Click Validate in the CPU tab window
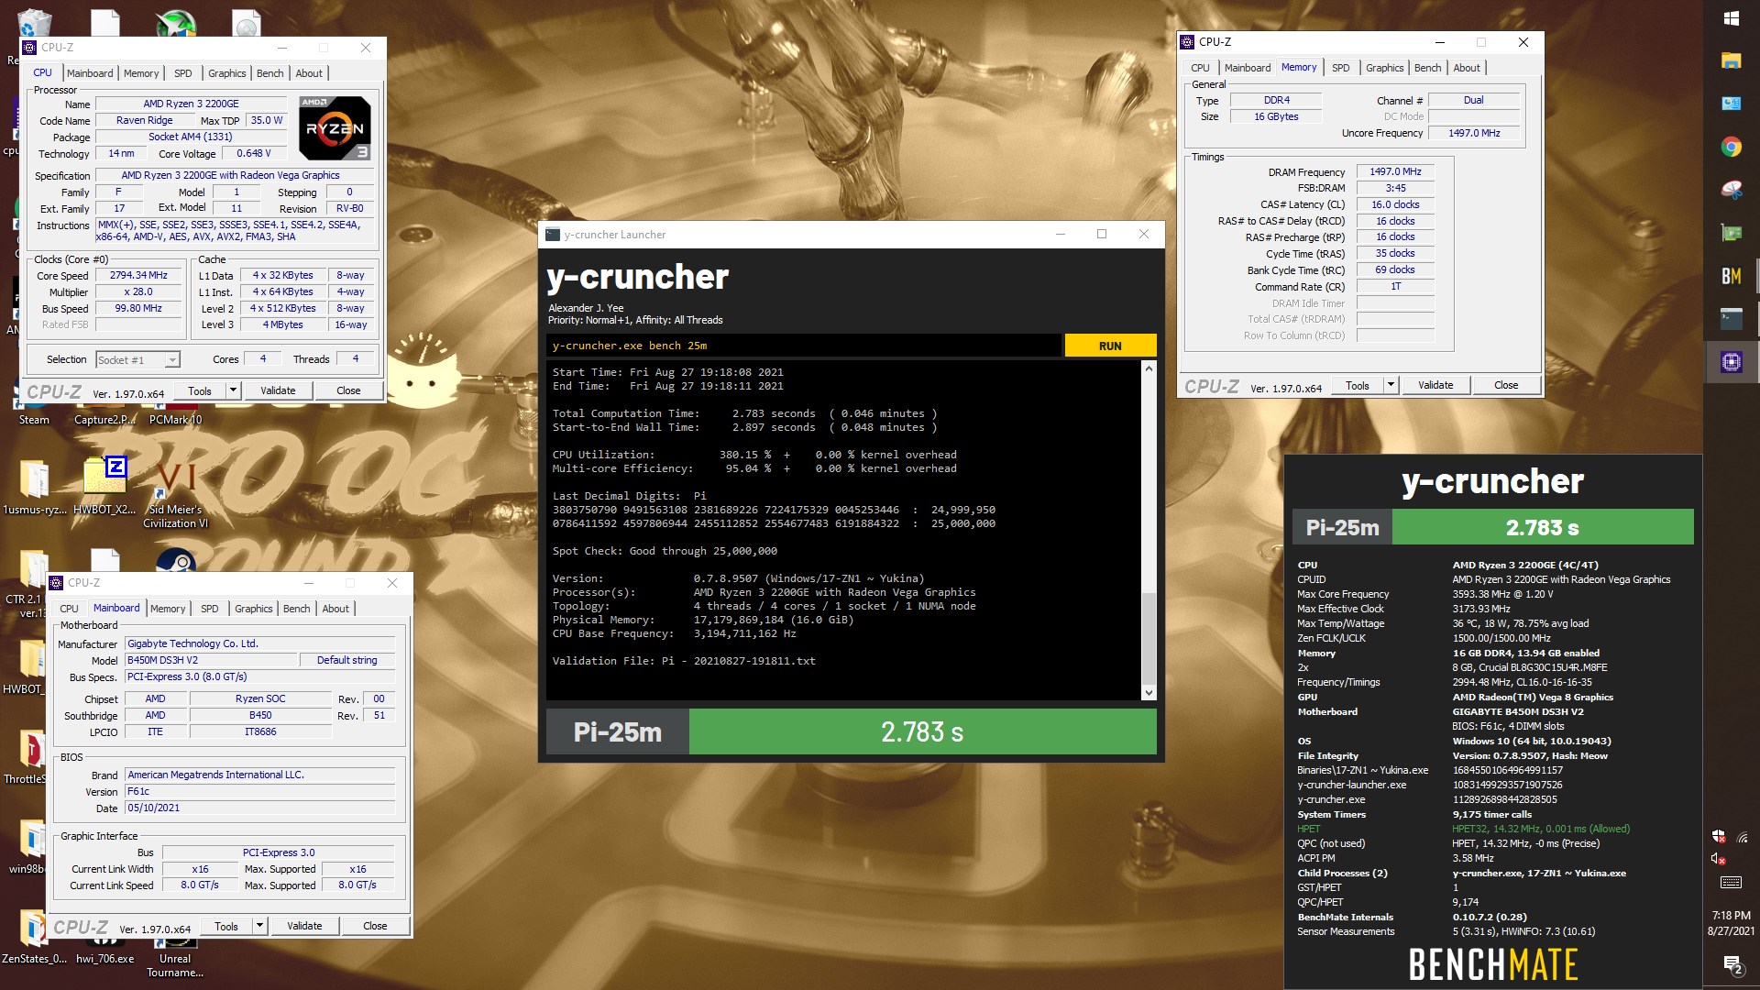 tap(278, 390)
